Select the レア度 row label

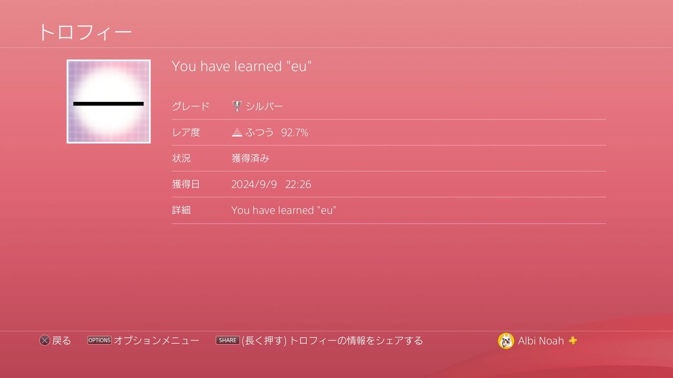click(186, 132)
